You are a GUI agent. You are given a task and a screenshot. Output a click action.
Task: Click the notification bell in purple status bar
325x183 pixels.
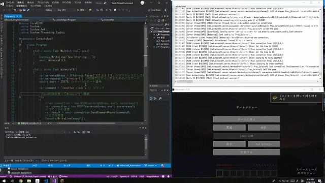tap(169, 176)
